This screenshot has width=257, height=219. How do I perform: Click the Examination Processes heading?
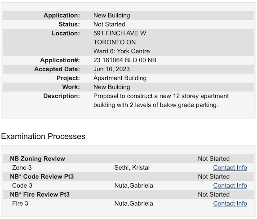click(x=43, y=136)
